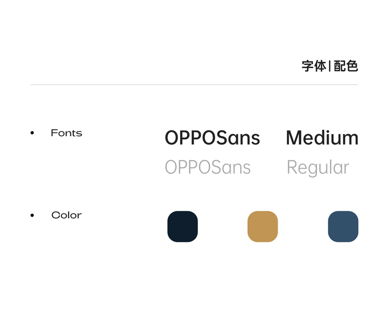Click the capital M in Medium

[294, 138]
